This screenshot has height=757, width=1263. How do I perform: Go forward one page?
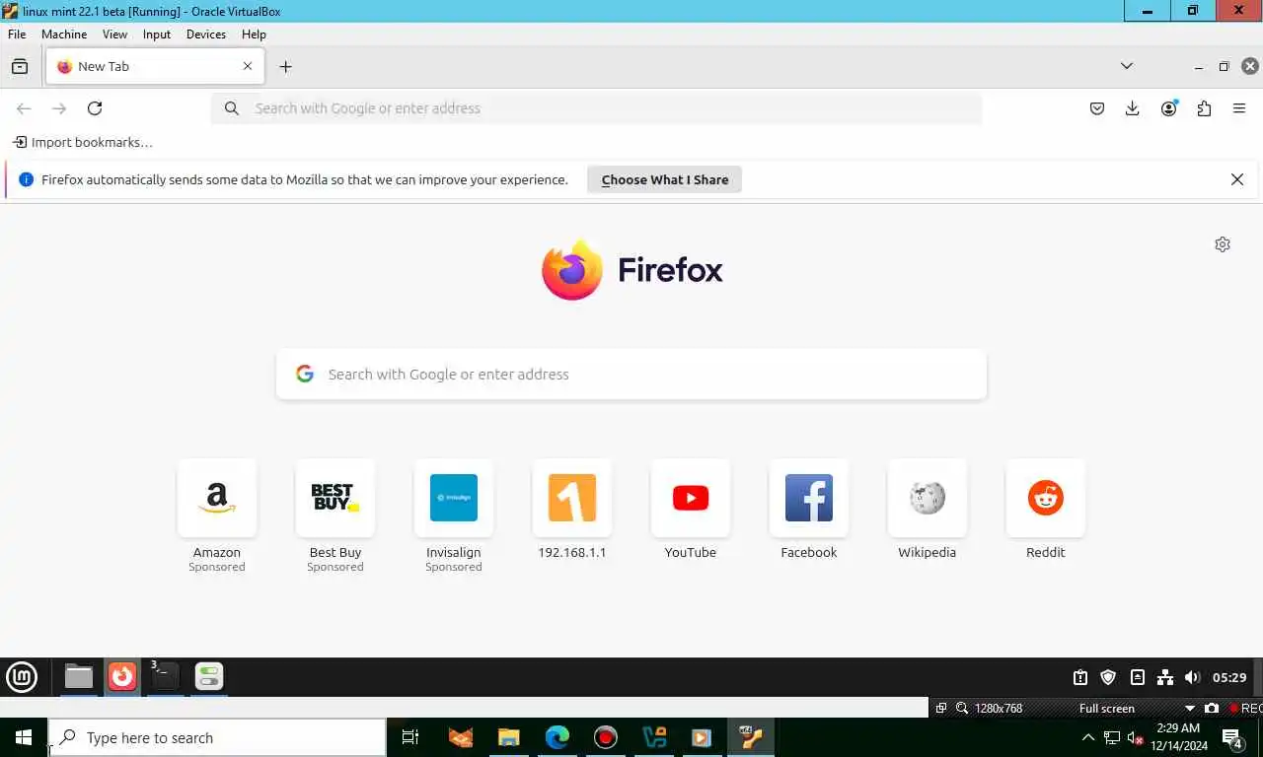pos(59,108)
